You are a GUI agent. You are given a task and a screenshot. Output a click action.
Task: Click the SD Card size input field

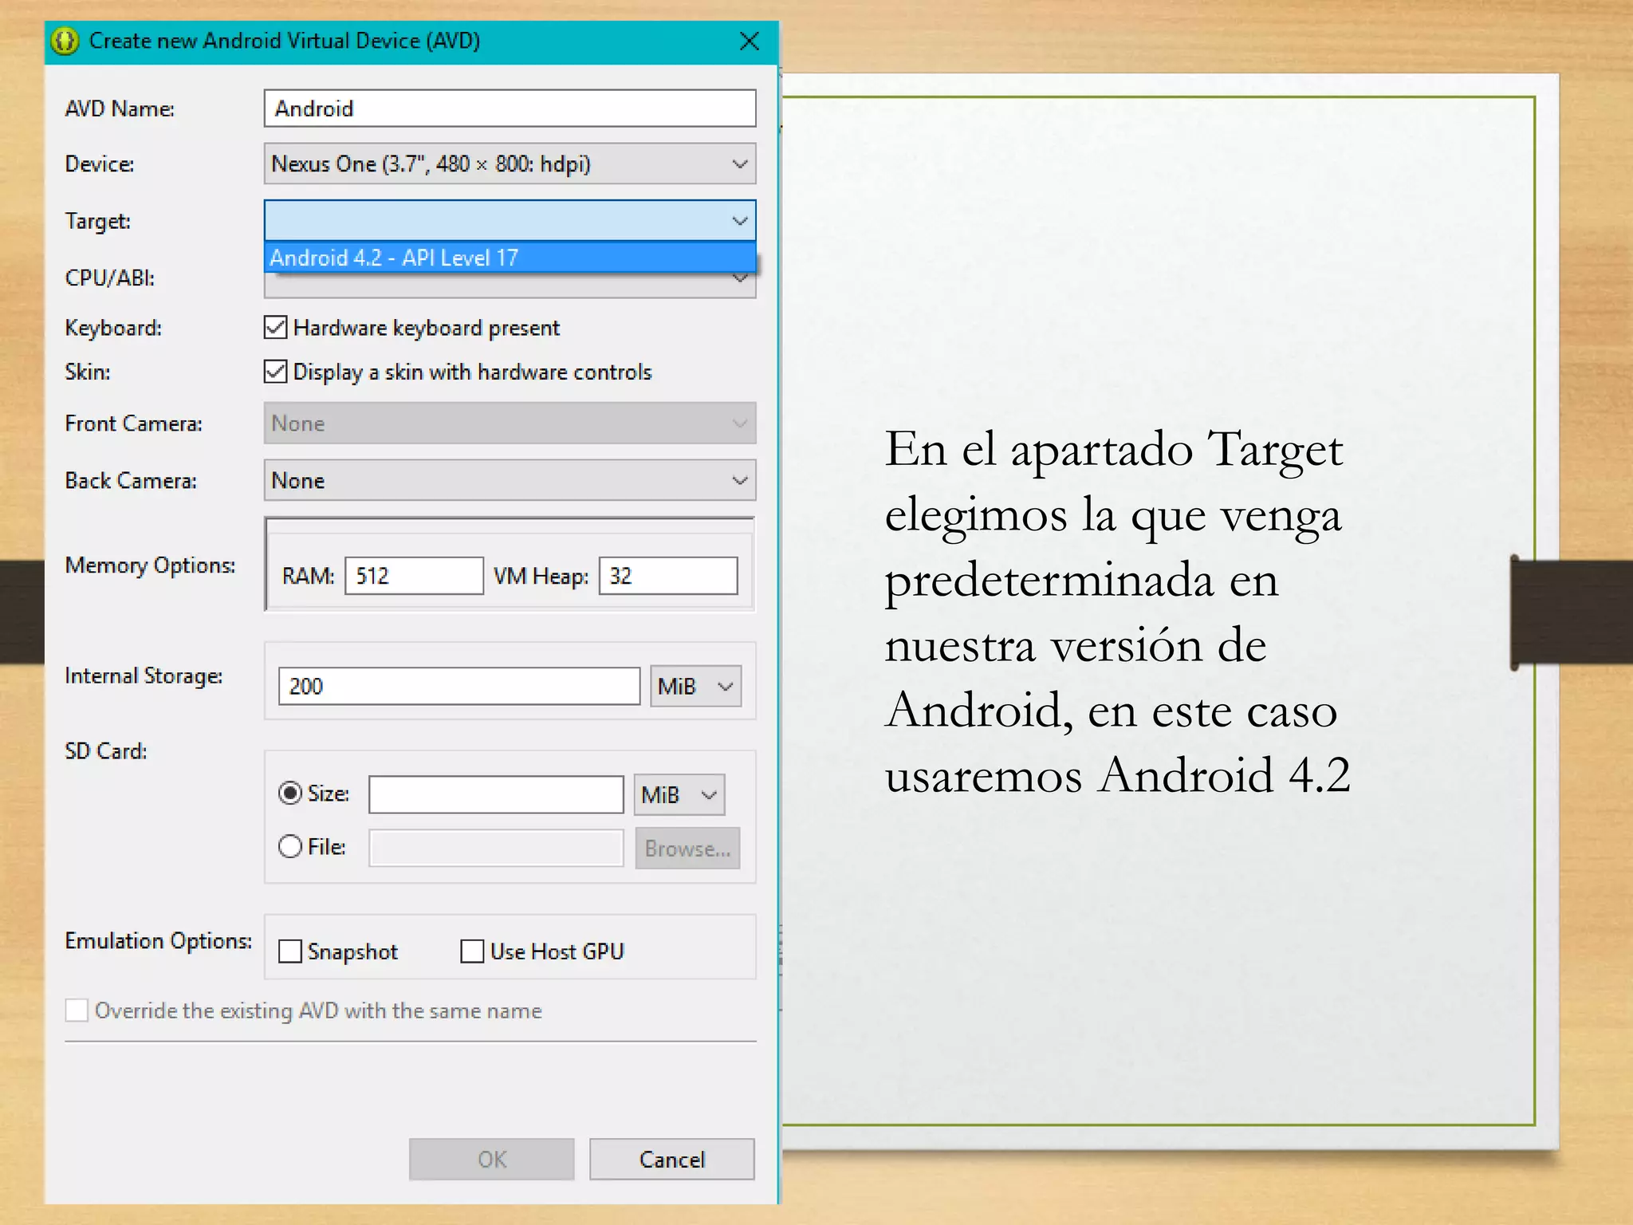496,794
